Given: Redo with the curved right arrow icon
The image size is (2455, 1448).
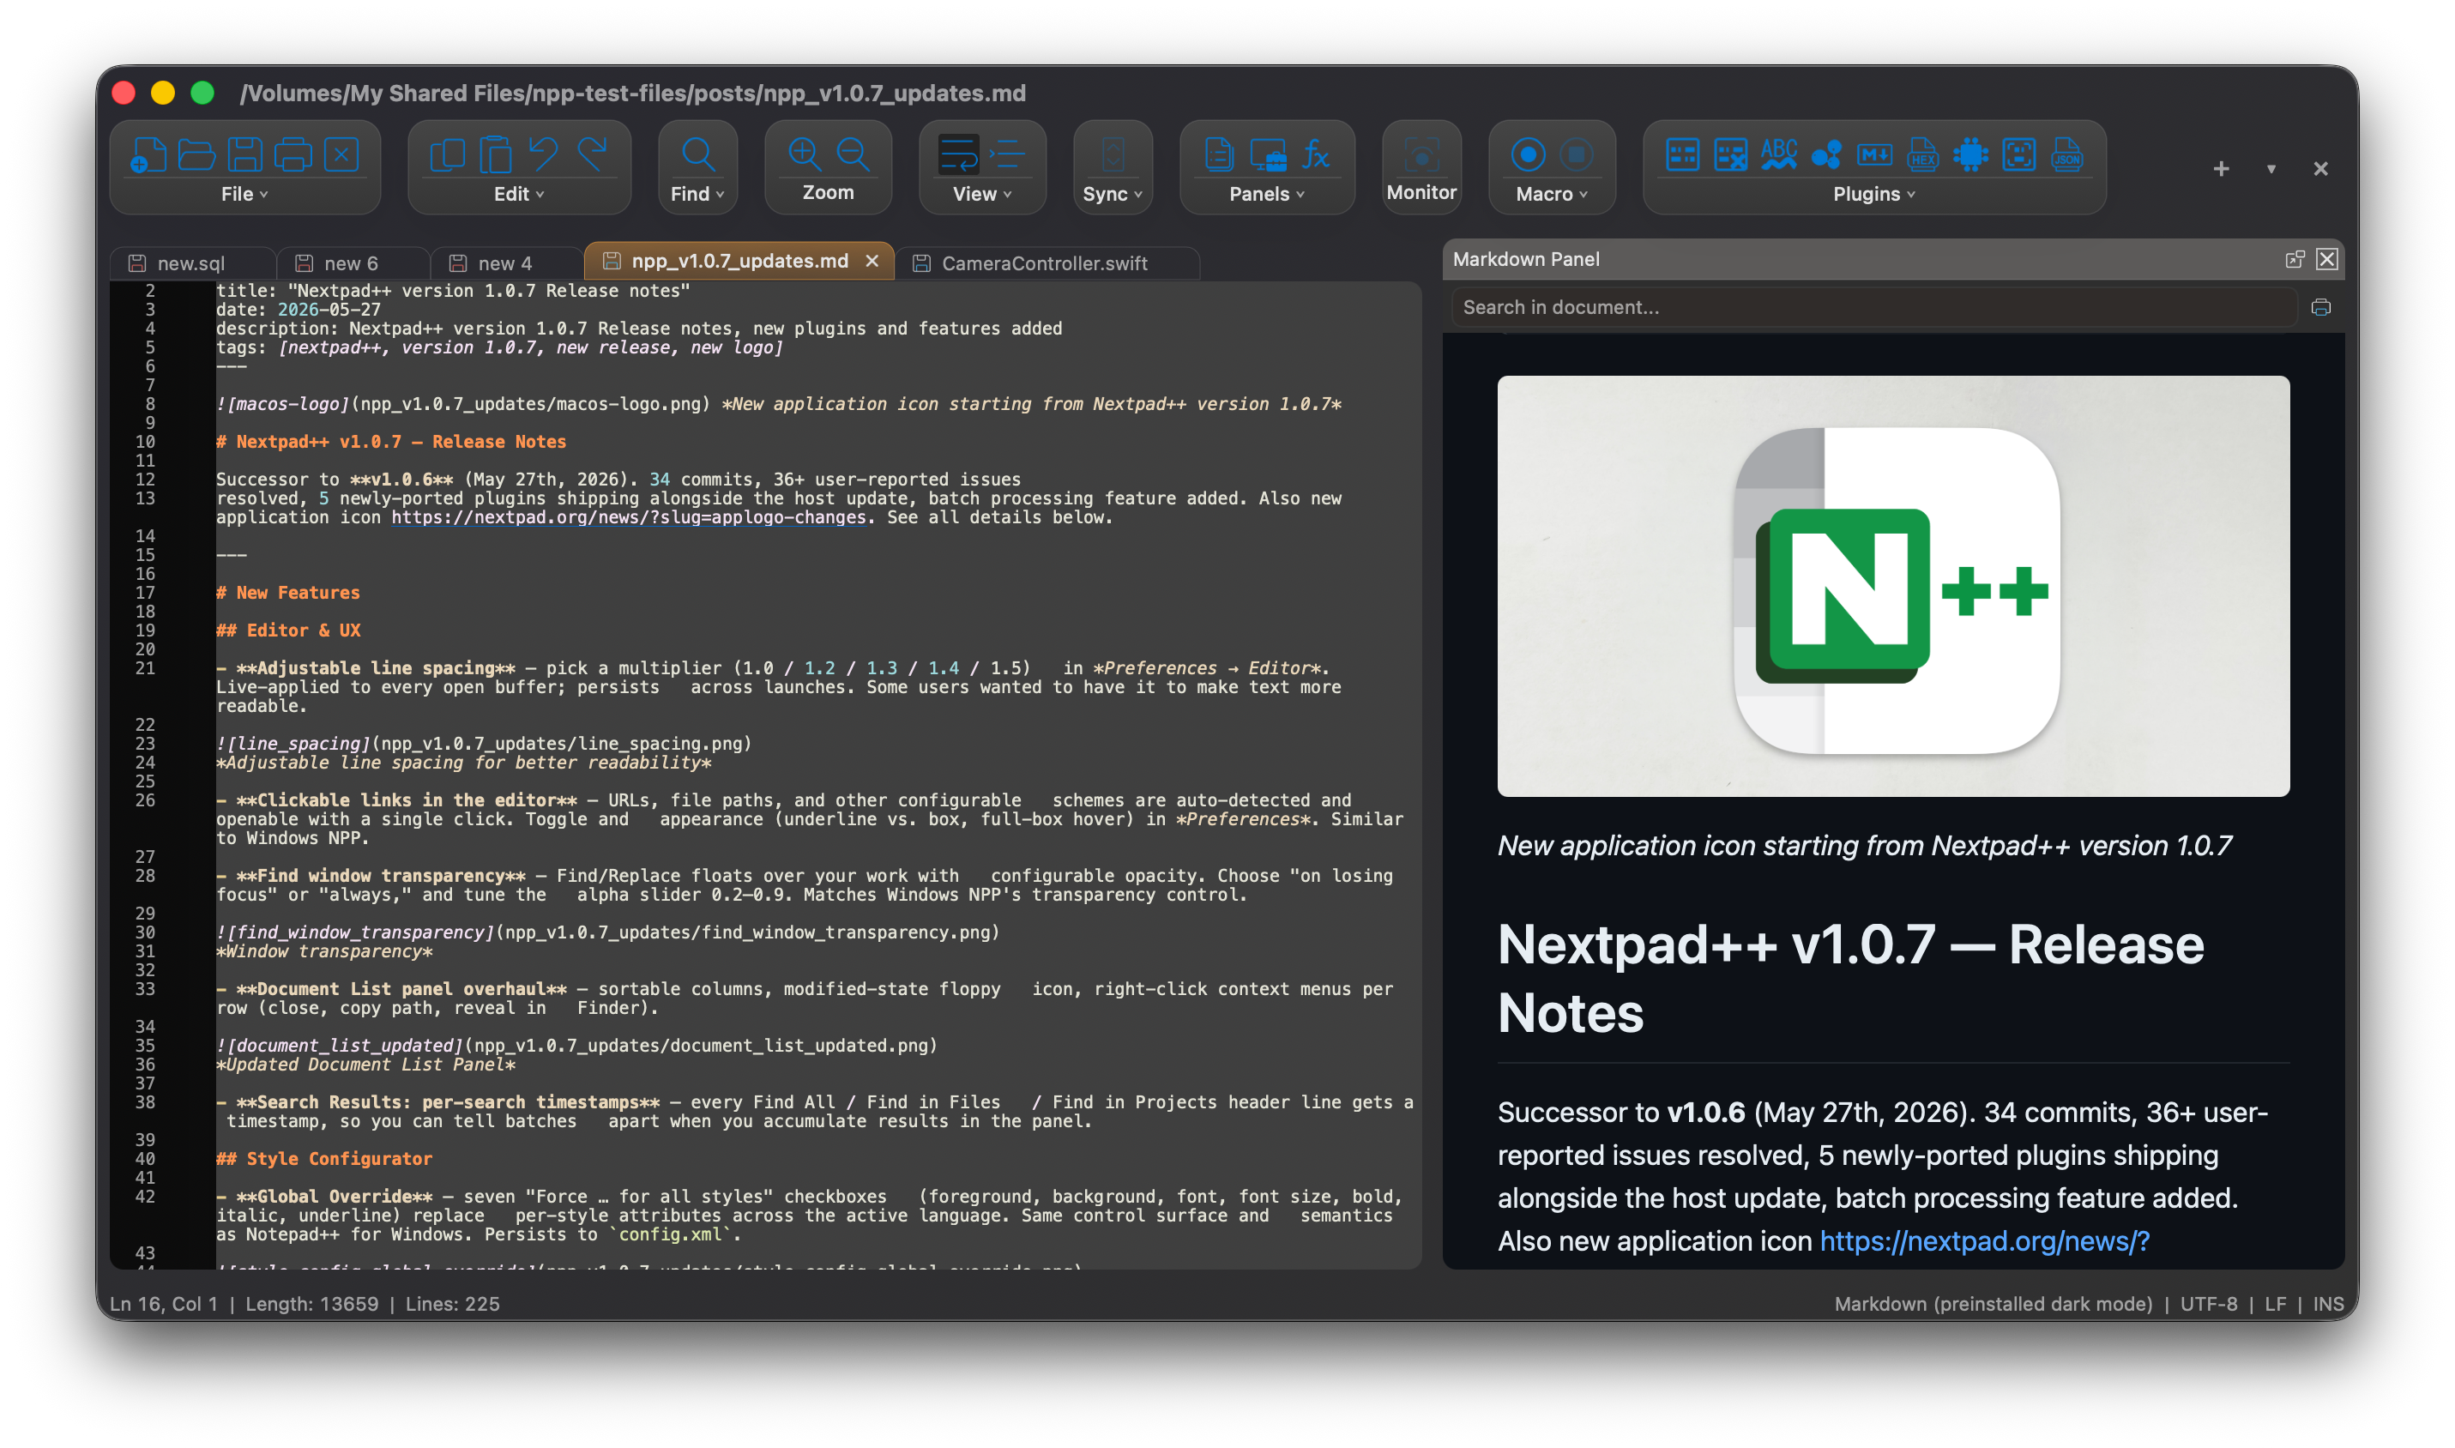Looking at the screenshot, I should click(x=591, y=154).
